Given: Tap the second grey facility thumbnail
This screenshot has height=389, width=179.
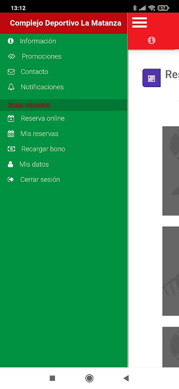Looking at the screenshot, I should click(x=171, y=271).
